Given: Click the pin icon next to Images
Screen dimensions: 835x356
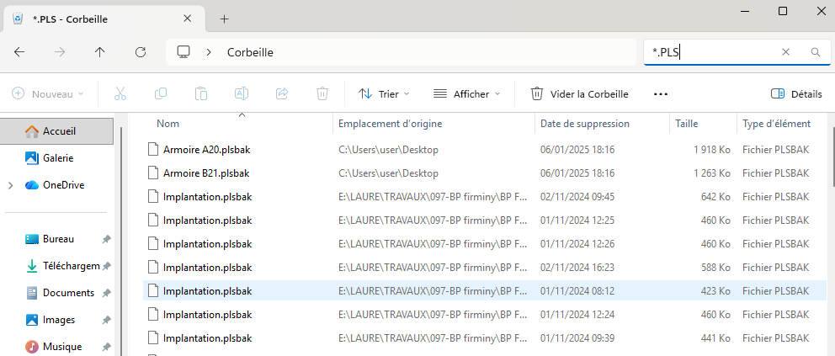Looking at the screenshot, I should coord(107,321).
